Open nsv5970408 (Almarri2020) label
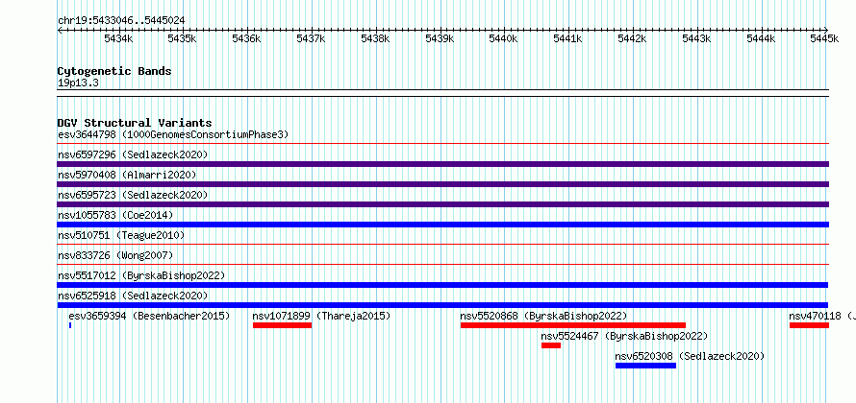 127,175
